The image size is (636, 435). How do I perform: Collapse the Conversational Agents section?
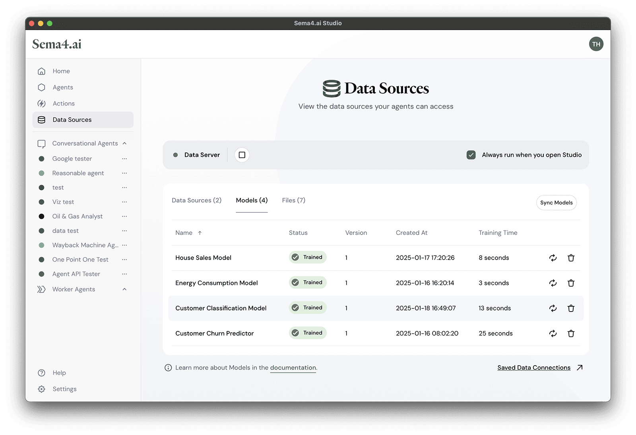point(124,143)
